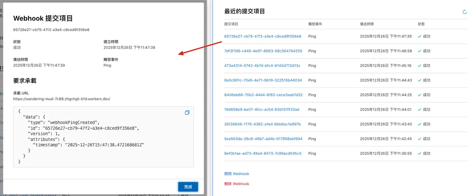
Task: View delivery 5ea563da-26c8-46b7-ad4b-917858ebf694
Action: click(263, 139)
